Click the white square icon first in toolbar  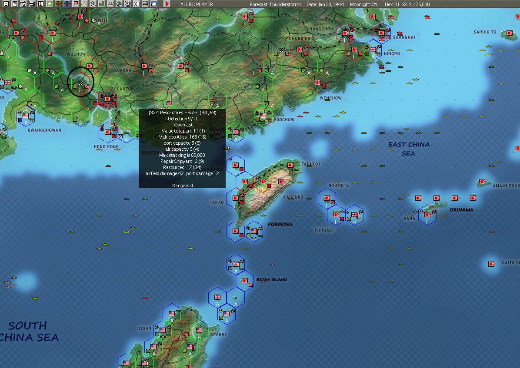pyautogui.click(x=6, y=4)
